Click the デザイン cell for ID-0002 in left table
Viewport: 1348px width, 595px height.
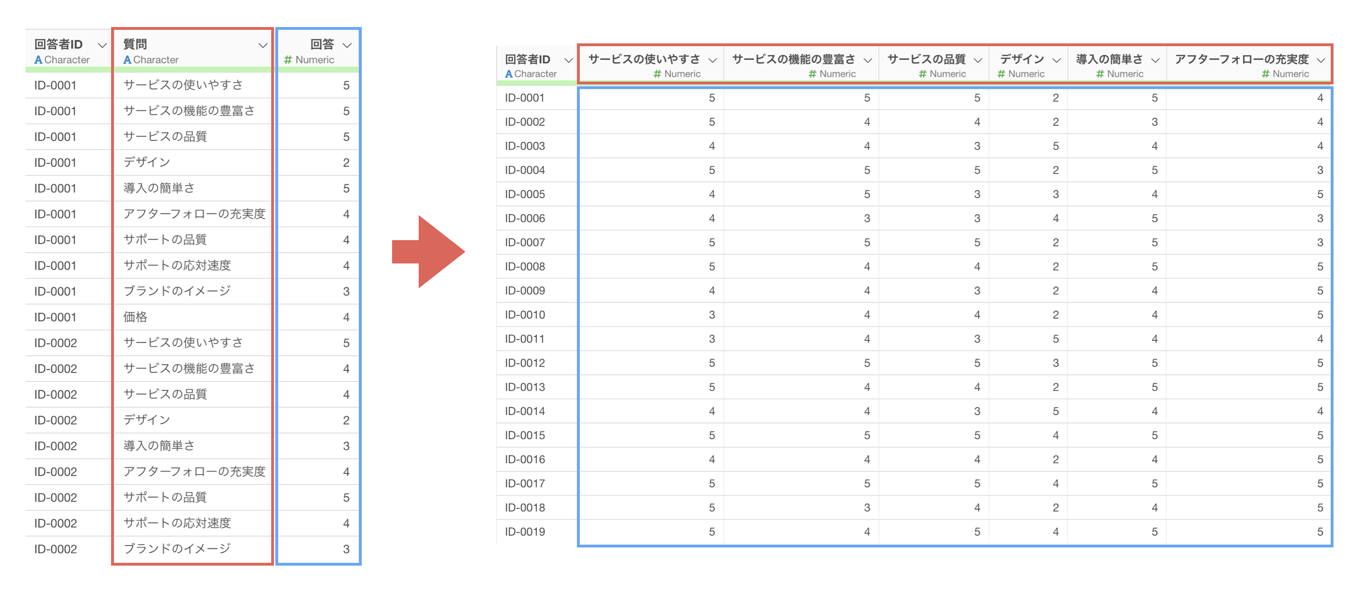(147, 420)
